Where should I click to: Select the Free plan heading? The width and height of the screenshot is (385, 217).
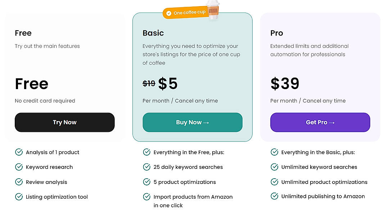pos(23,33)
